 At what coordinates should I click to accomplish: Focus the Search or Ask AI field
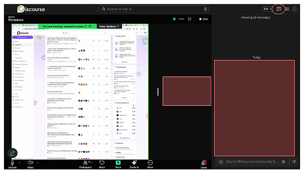pos(154,9)
